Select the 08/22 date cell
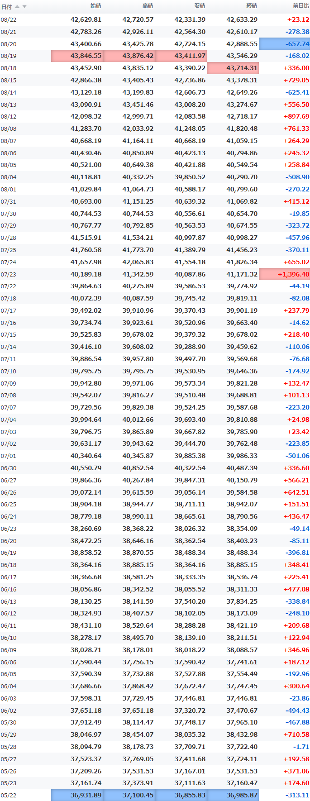This screenshot has height=801, width=310. pos(9,20)
